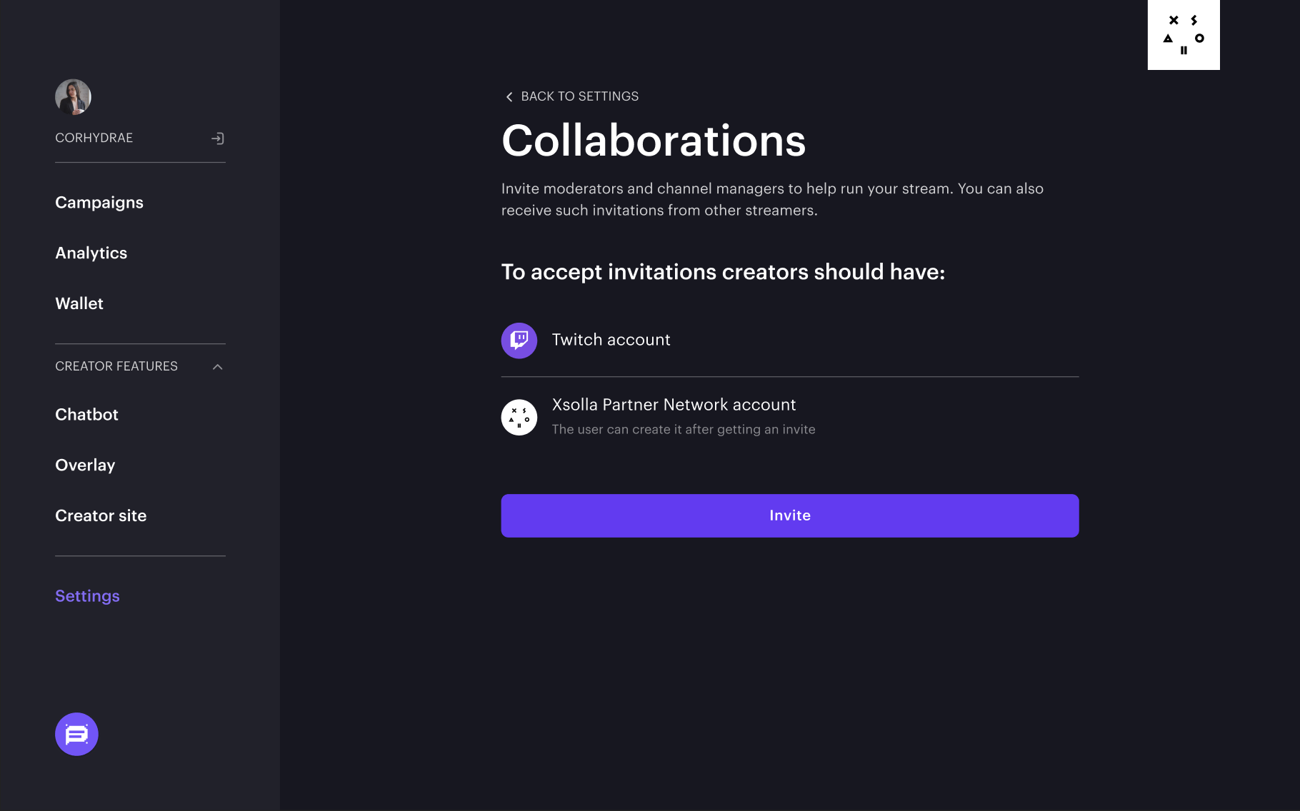Open the chat support bubble icon
Viewport: 1300px width, 811px height.
[76, 734]
